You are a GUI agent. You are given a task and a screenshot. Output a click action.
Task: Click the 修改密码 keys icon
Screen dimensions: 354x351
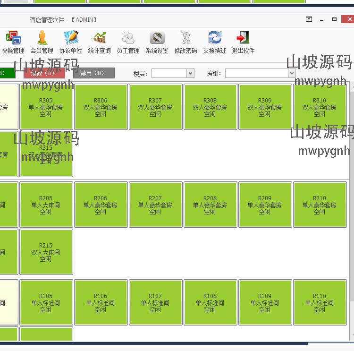pyautogui.click(x=185, y=37)
